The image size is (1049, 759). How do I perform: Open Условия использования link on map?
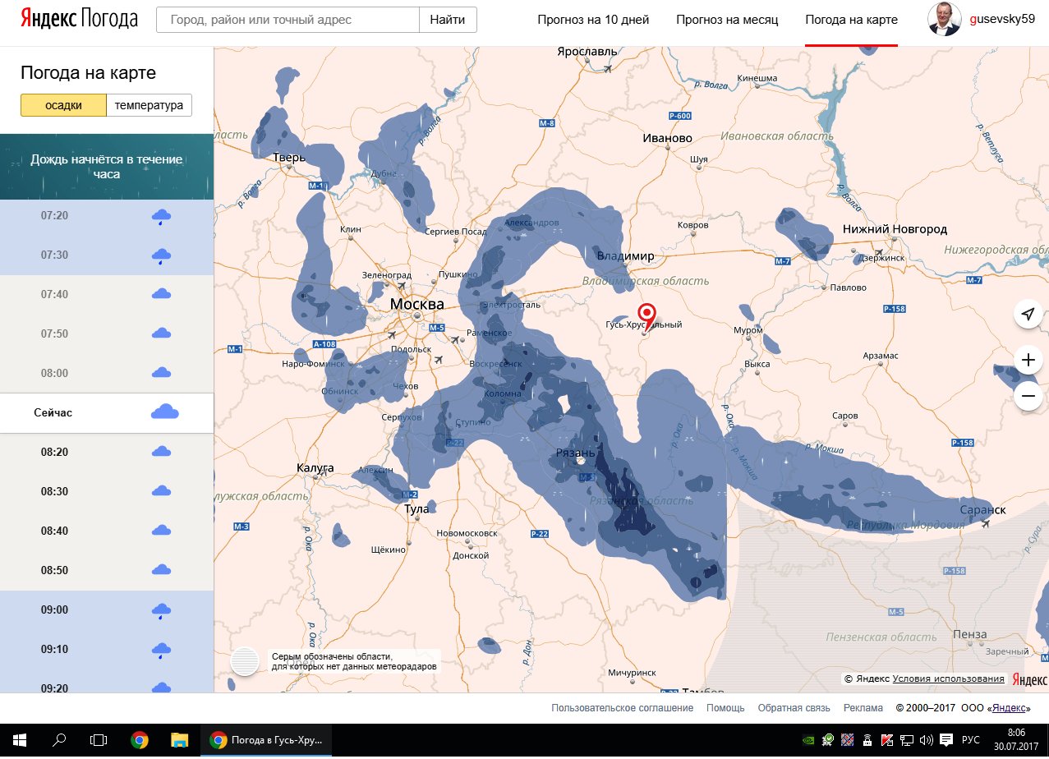click(x=948, y=678)
